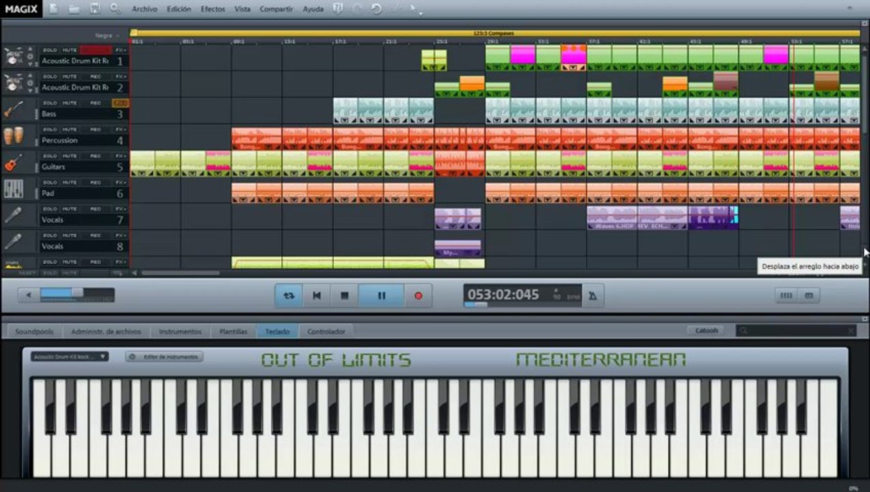Click the magnifier search icon in toolbar
This screenshot has height=492, width=870.
click(x=115, y=9)
